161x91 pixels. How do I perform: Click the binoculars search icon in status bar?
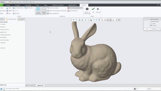(x=135, y=89)
